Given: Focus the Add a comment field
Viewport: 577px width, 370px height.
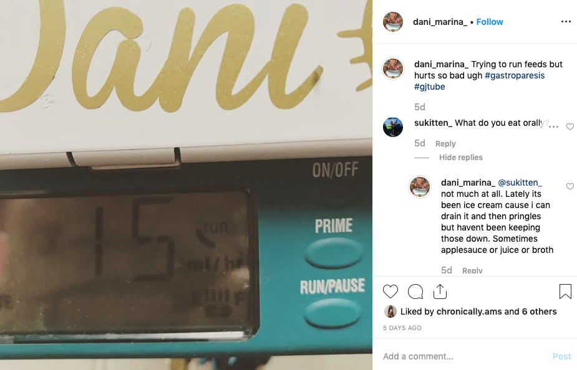Looking at the screenshot, I should 463,356.
